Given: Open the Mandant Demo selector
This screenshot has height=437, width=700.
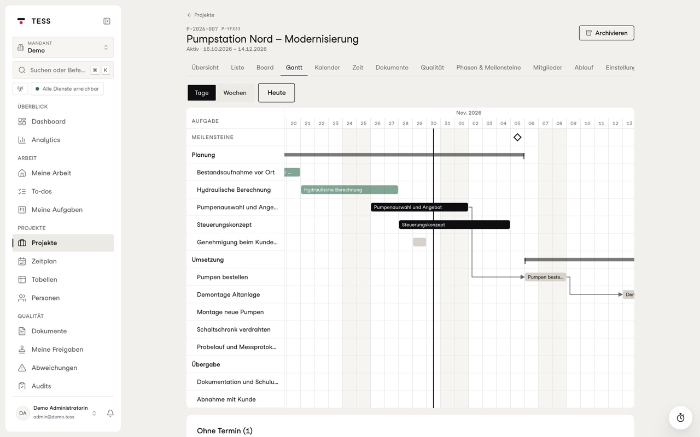Looking at the screenshot, I should pyautogui.click(x=63, y=48).
